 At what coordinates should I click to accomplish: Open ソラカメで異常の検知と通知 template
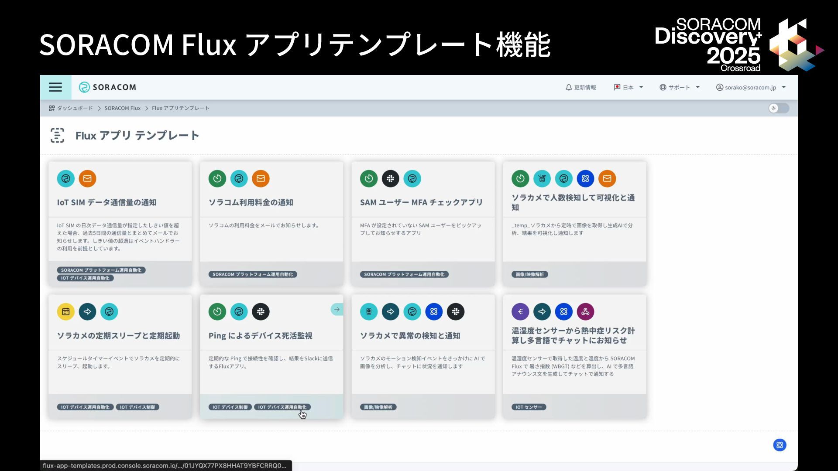coord(410,336)
